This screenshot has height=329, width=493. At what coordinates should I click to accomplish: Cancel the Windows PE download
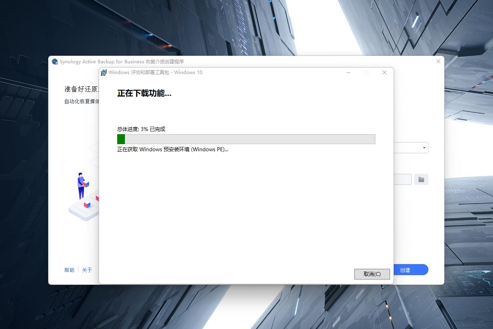pyautogui.click(x=372, y=274)
